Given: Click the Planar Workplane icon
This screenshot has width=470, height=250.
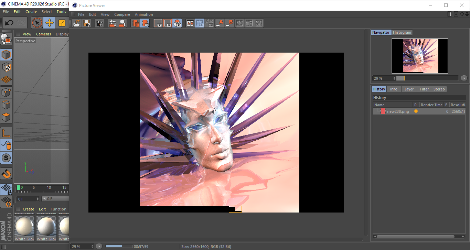Looking at the screenshot, I should click(6, 202).
